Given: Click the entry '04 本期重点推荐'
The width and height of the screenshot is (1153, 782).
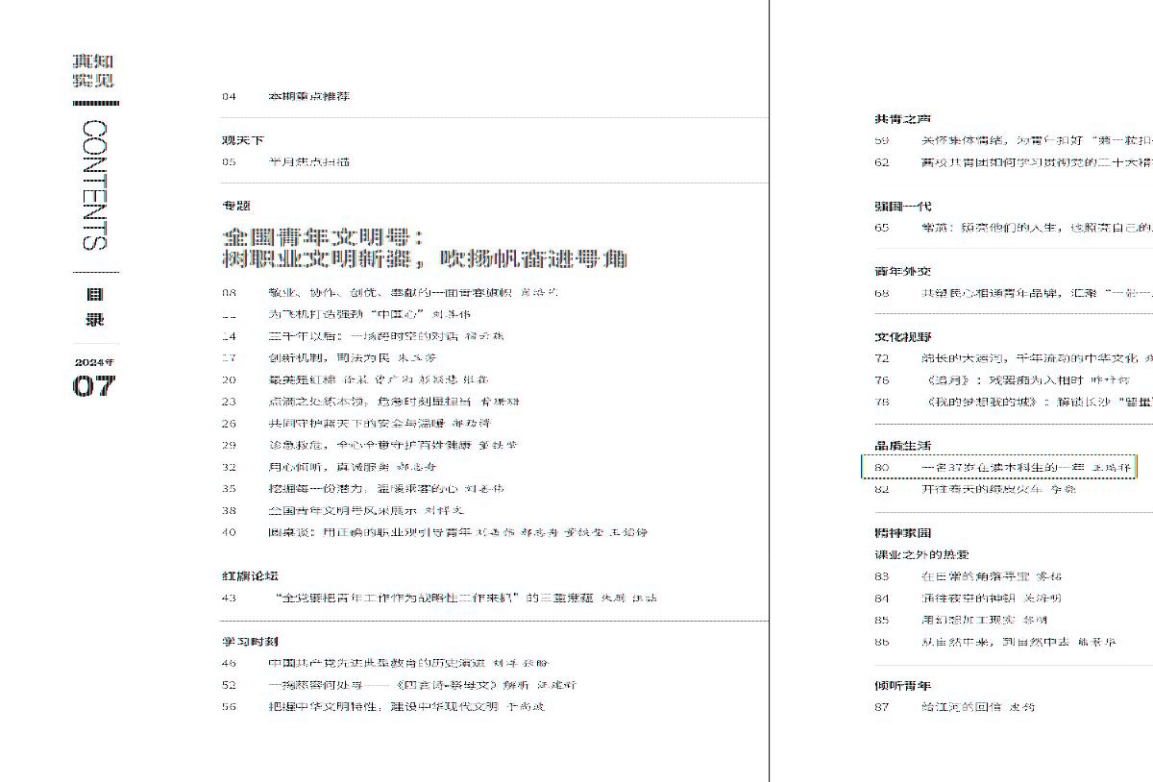Looking at the screenshot, I should tap(285, 97).
